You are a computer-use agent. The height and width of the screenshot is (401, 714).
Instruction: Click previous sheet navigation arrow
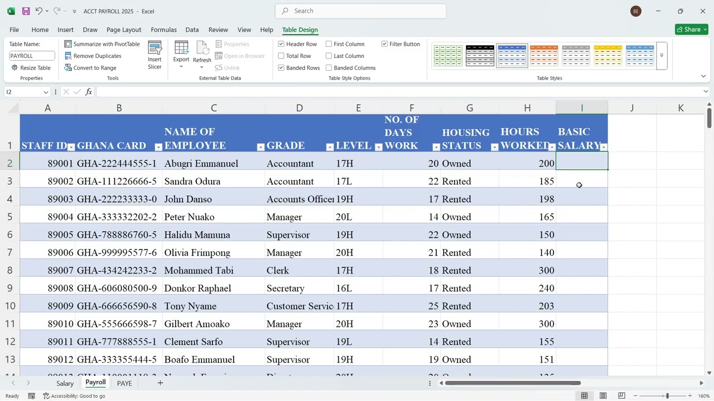pyautogui.click(x=13, y=383)
